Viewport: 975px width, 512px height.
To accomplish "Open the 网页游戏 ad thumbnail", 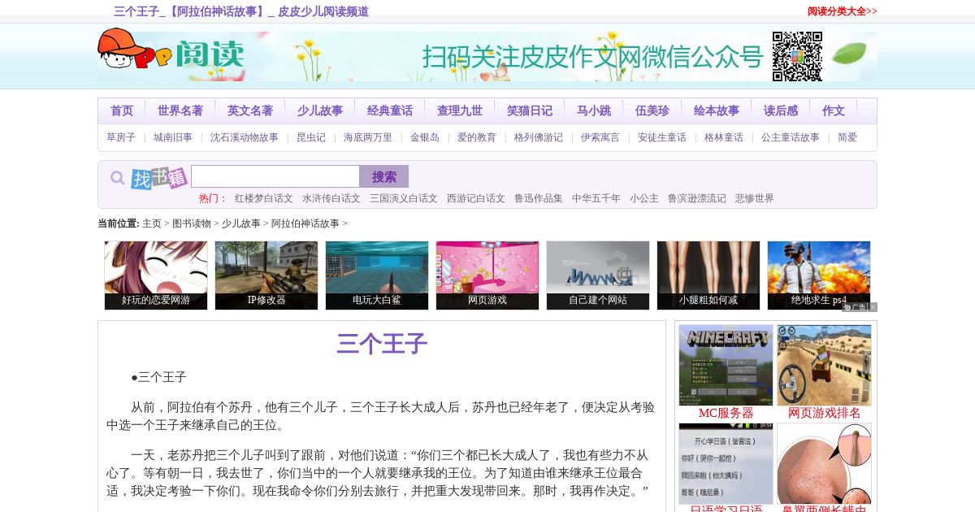I will 487,276.
